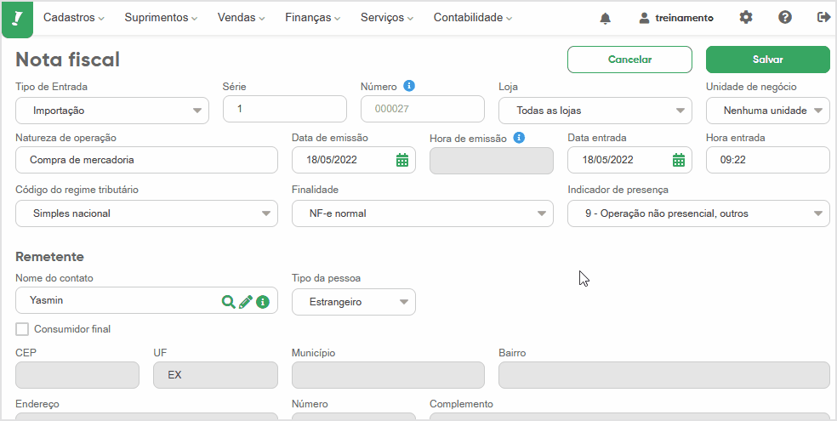Open the Finalidade dropdown
Screen dimensions: 837x421
click(423, 213)
